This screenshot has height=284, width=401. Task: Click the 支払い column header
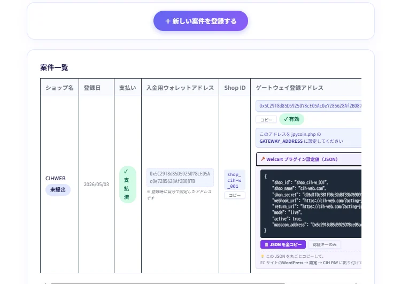(128, 88)
